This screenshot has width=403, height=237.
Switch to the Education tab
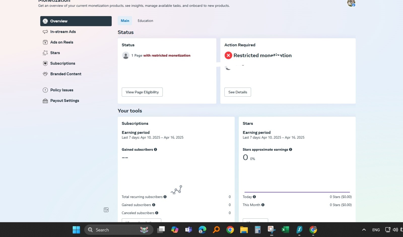coord(145,21)
